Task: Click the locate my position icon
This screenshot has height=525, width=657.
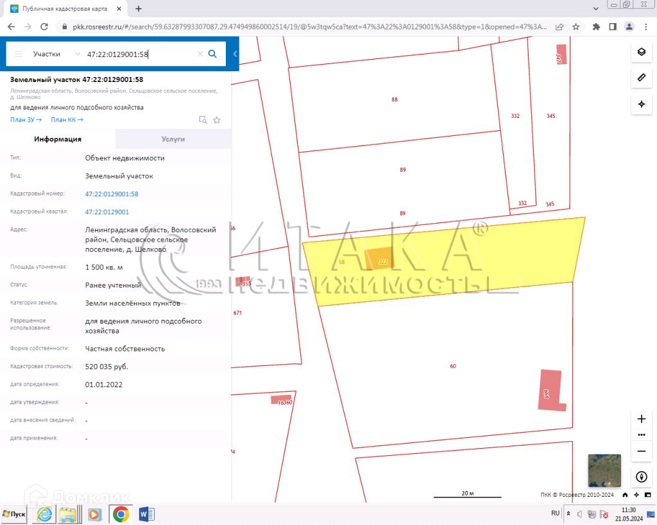Action: point(641,104)
